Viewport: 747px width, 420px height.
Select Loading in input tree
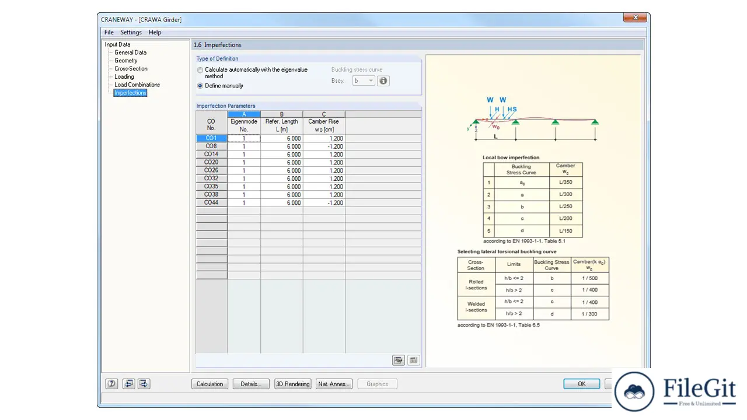124,76
